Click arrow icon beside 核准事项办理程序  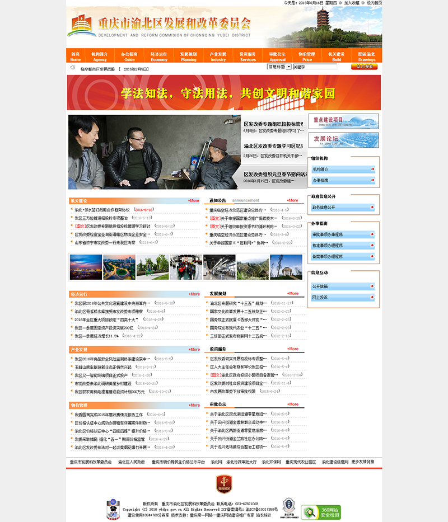372,246
